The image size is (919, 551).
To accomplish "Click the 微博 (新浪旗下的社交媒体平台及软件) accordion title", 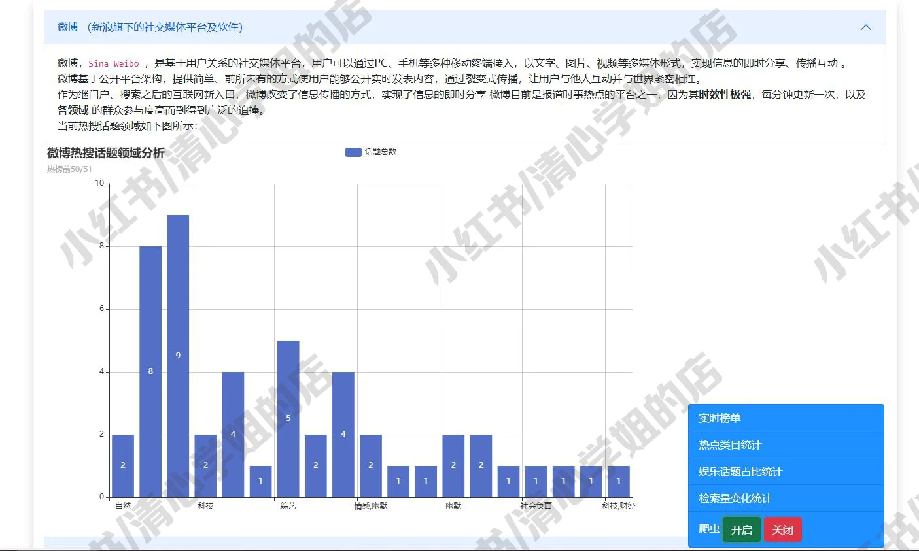I will (150, 27).
